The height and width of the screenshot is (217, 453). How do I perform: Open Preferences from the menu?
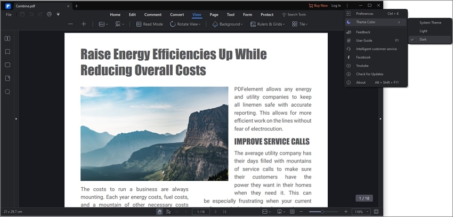[376, 13]
